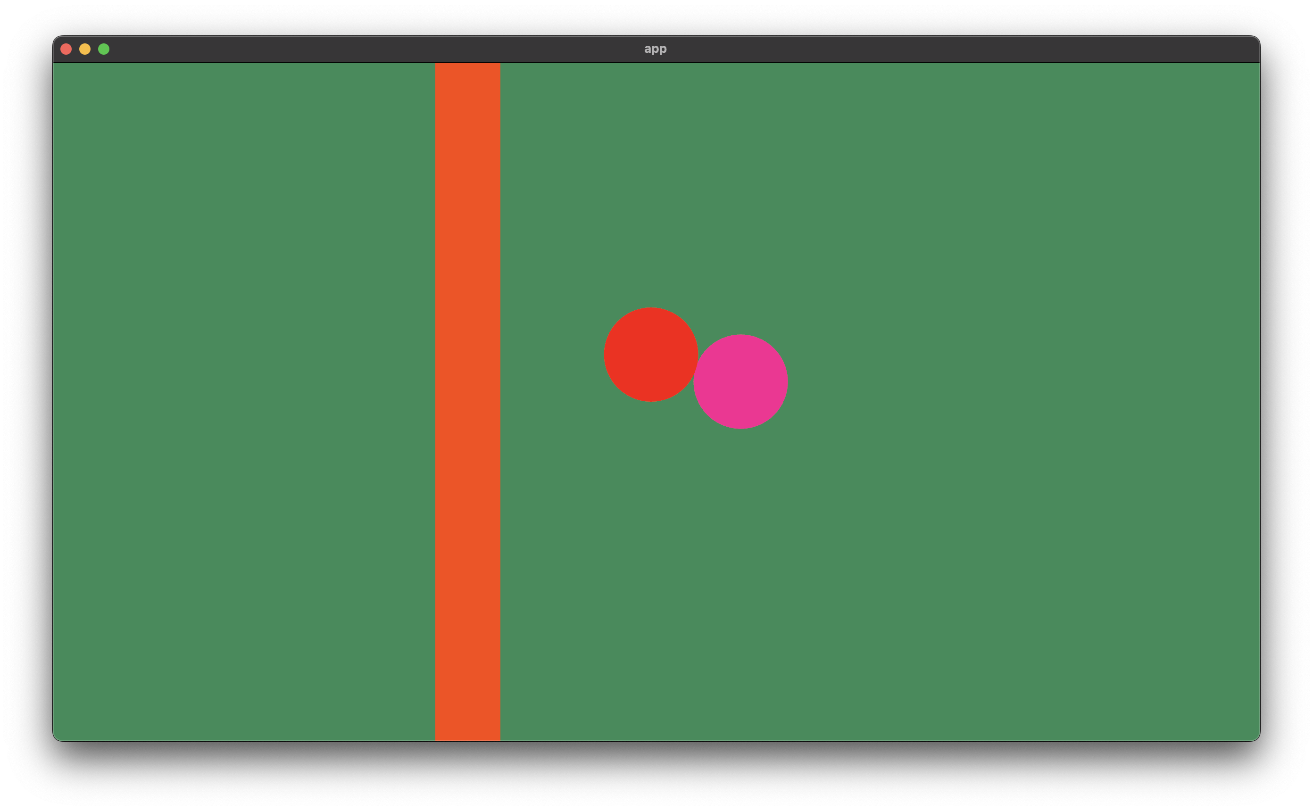Image resolution: width=1313 pixels, height=811 pixels.
Task: Click the orange vertical bar
Action: click(x=468, y=401)
